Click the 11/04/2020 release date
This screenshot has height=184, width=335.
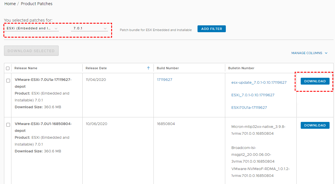coord(96,80)
